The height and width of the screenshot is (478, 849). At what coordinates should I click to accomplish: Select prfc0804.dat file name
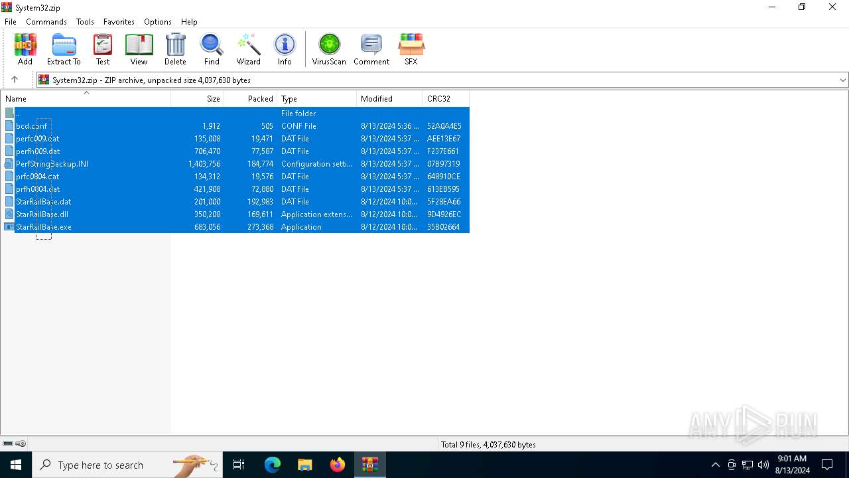[x=38, y=177]
